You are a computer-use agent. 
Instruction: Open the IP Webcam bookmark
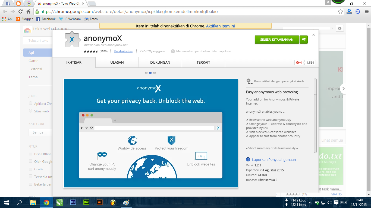tap(70, 19)
